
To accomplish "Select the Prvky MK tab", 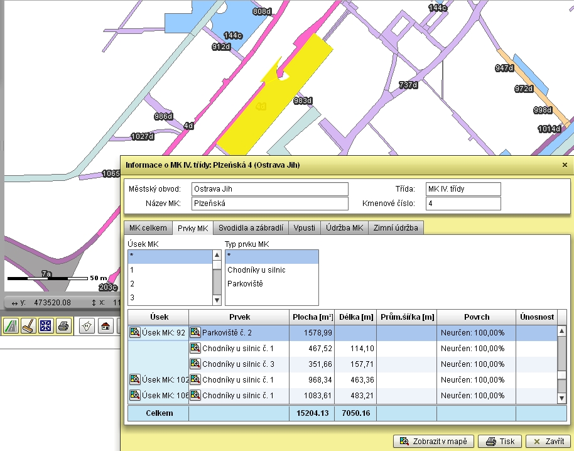I will pos(193,228).
